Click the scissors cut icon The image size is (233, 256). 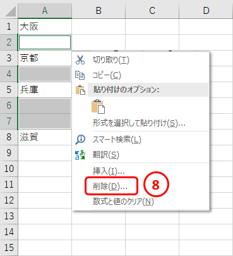[x=80, y=60]
